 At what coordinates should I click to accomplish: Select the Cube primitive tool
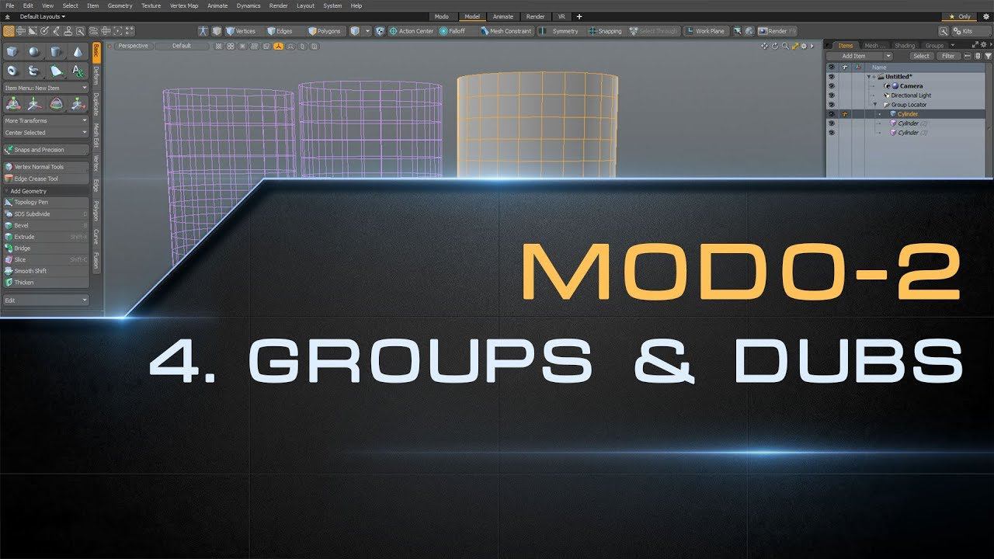pyautogui.click(x=13, y=52)
